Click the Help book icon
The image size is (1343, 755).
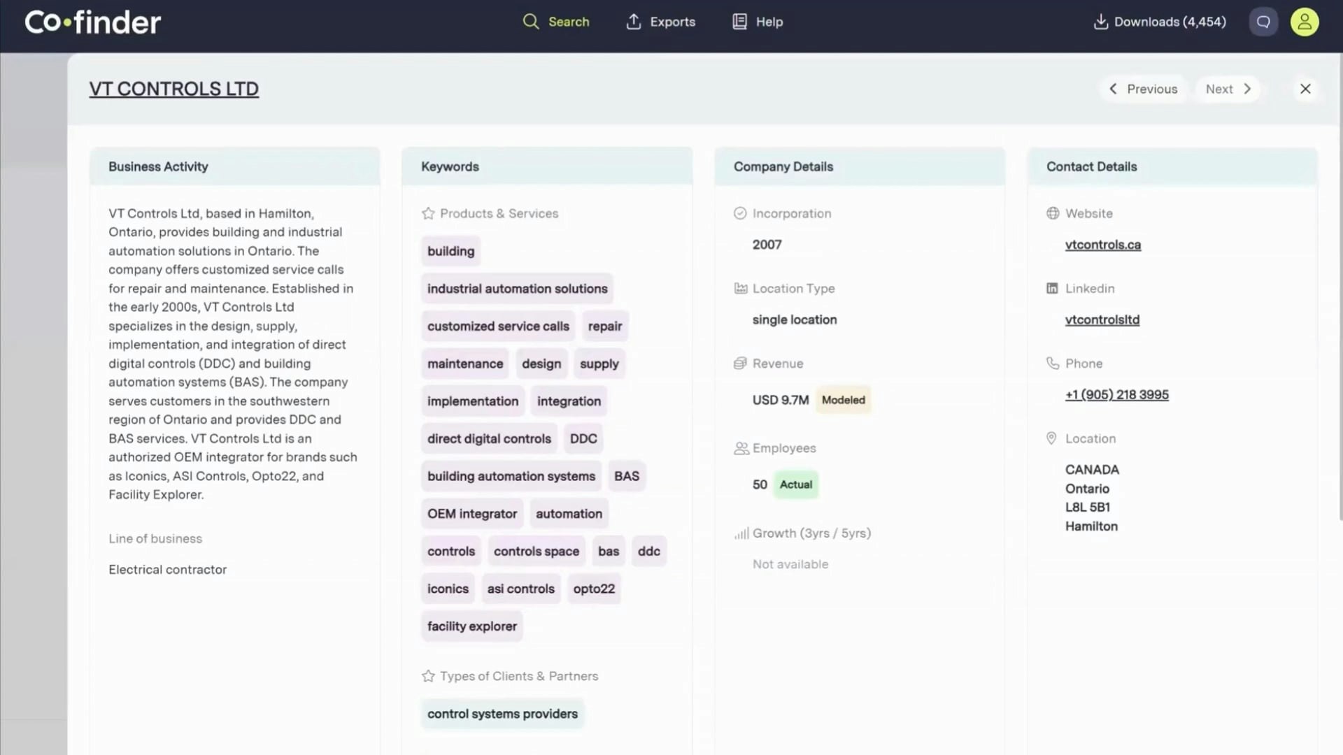click(739, 22)
